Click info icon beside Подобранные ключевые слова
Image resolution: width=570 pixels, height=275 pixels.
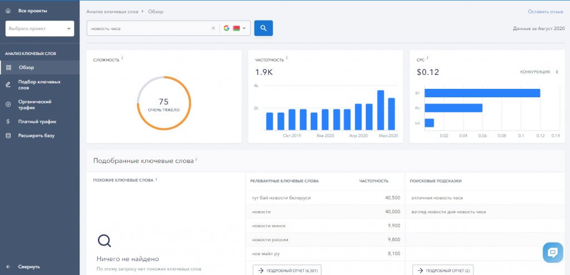click(x=196, y=159)
